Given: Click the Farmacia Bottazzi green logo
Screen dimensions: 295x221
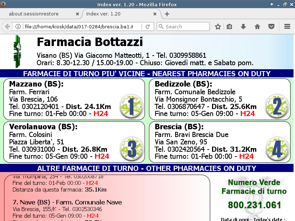Looking at the screenshot, I should pos(16,52).
